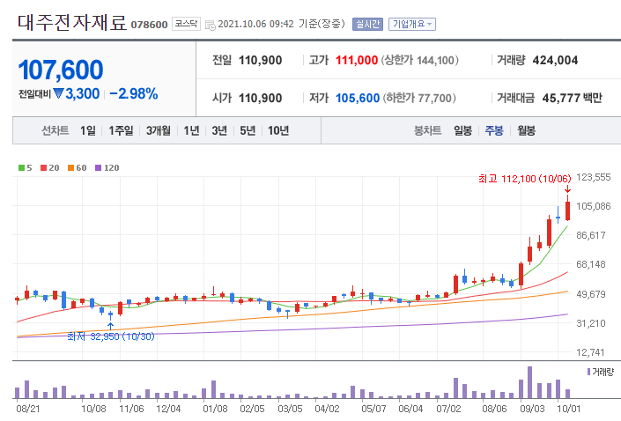The image size is (621, 421).
Task: Click the 하한가 77,700 text
Action: [419, 98]
